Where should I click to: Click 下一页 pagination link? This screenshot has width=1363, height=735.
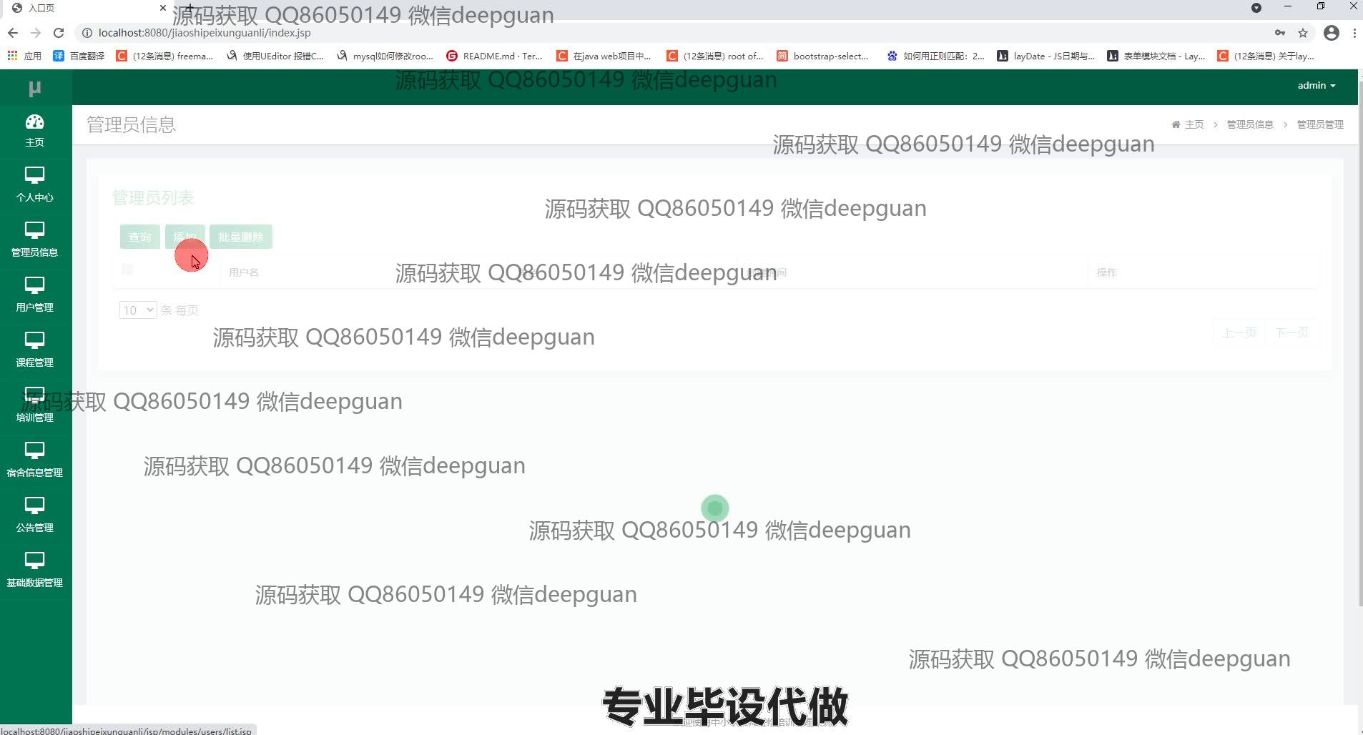pos(1292,332)
